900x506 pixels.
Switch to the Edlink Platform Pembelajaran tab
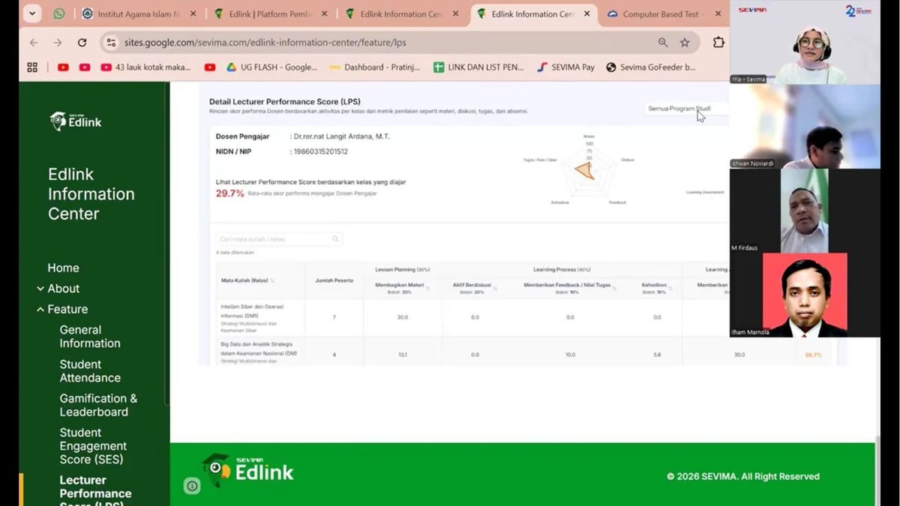270,13
